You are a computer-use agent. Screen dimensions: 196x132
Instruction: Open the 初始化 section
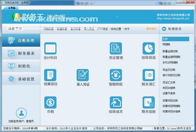[21, 66]
